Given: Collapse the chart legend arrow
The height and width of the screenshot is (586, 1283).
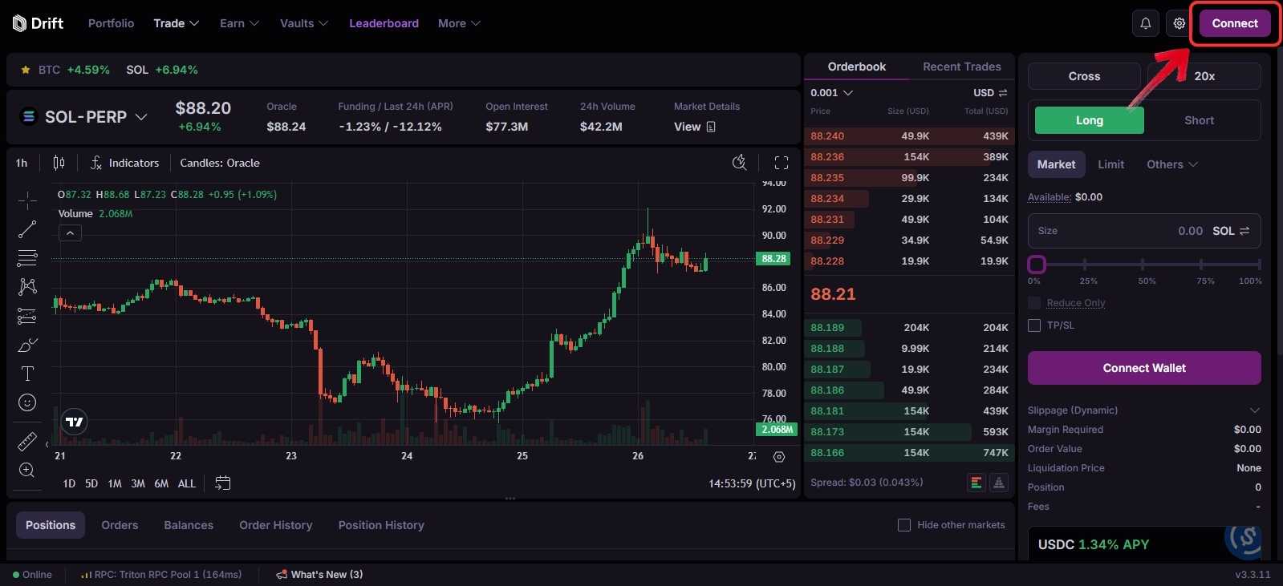Looking at the screenshot, I should point(70,233).
